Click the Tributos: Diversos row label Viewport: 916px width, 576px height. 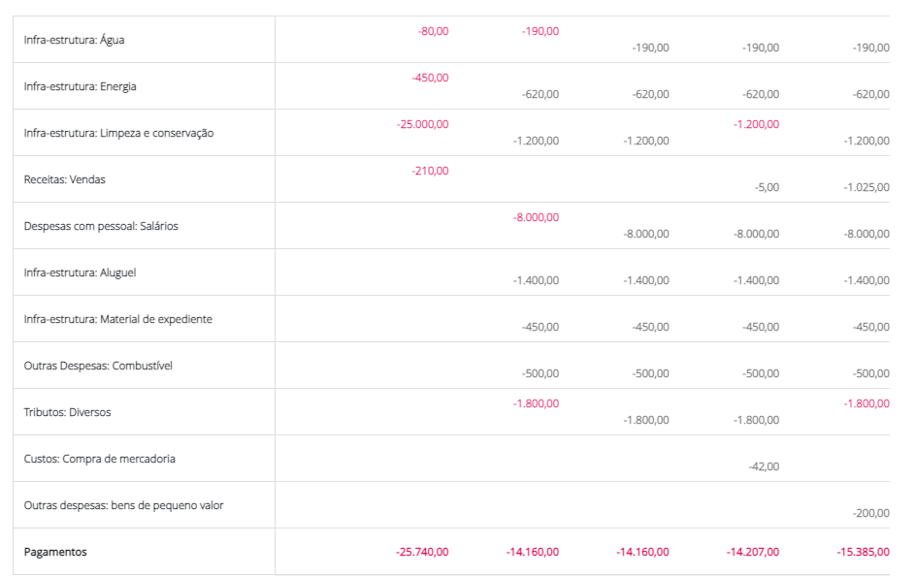click(67, 412)
